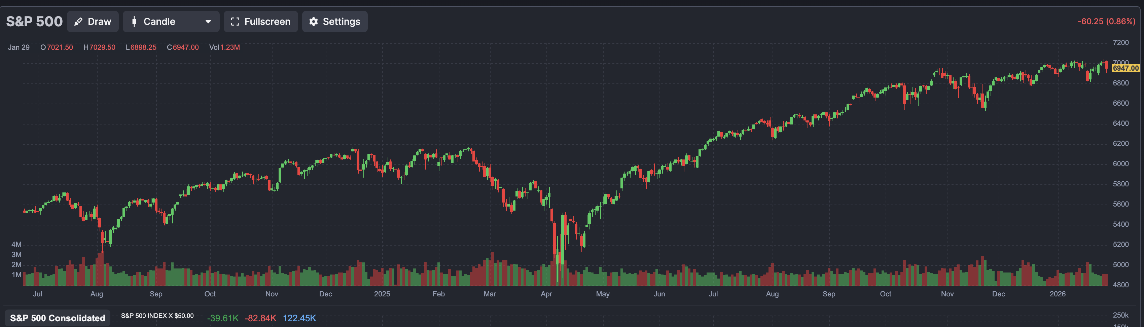Click the low price 6898.25
The height and width of the screenshot is (327, 1144).
[143, 47]
